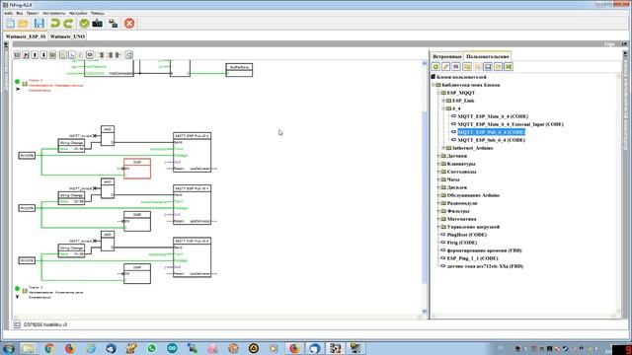The height and width of the screenshot is (355, 632).
Task: Click the red circle X icon in main toolbar
Action: click(129, 24)
